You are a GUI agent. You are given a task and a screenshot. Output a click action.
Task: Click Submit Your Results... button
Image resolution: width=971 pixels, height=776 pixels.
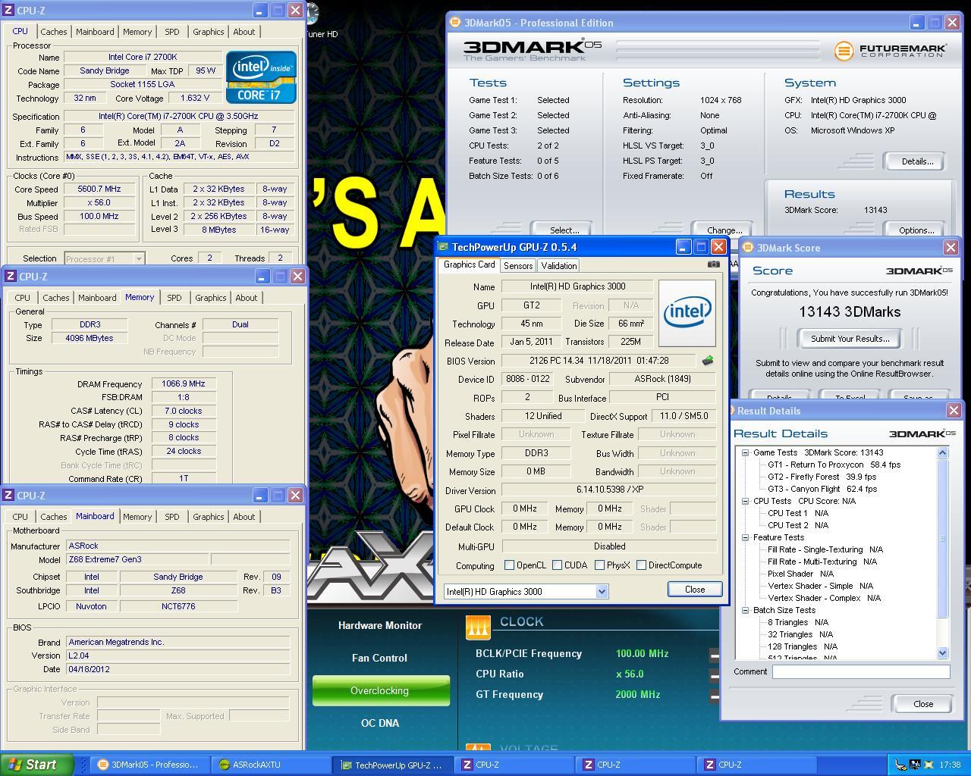click(850, 339)
